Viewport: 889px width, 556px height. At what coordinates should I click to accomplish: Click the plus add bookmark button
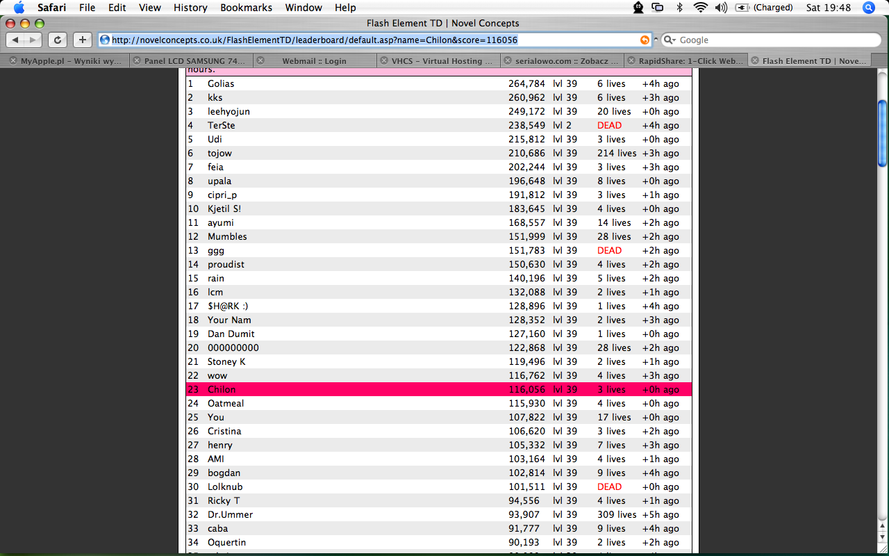click(x=82, y=40)
